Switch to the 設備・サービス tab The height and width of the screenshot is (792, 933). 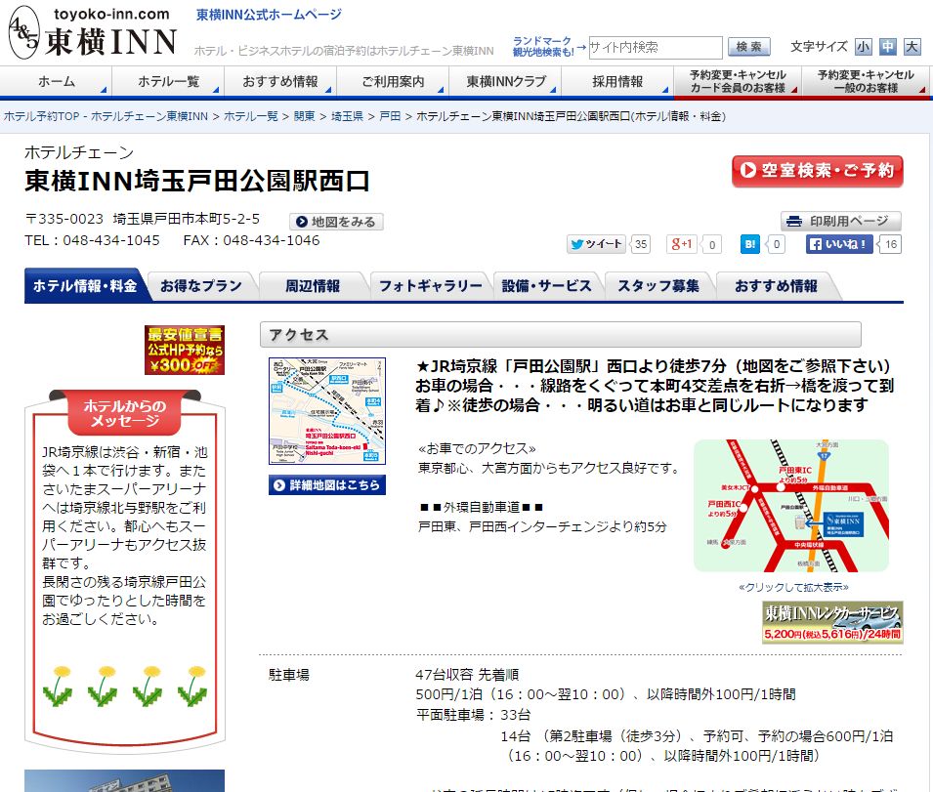pyautogui.click(x=546, y=286)
